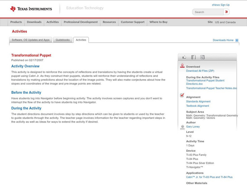This screenshot has width=247, height=185.
Task: Click the Before the Activity heading
Action: (26, 92)
